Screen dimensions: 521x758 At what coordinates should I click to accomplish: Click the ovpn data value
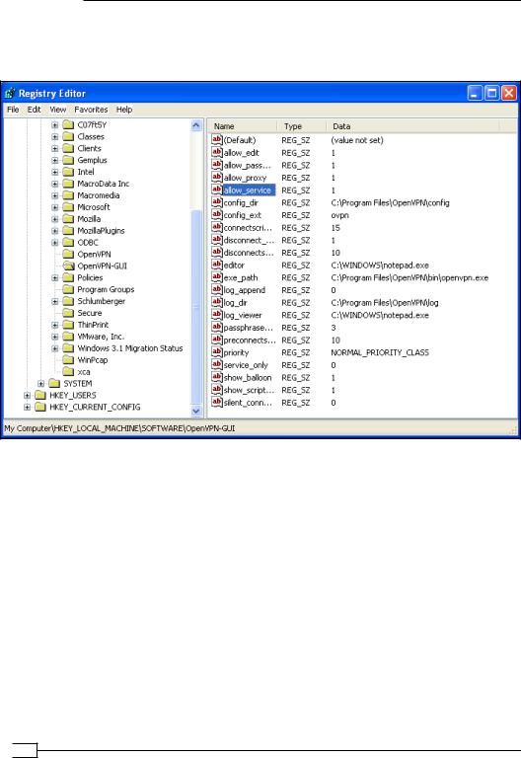pyautogui.click(x=339, y=215)
